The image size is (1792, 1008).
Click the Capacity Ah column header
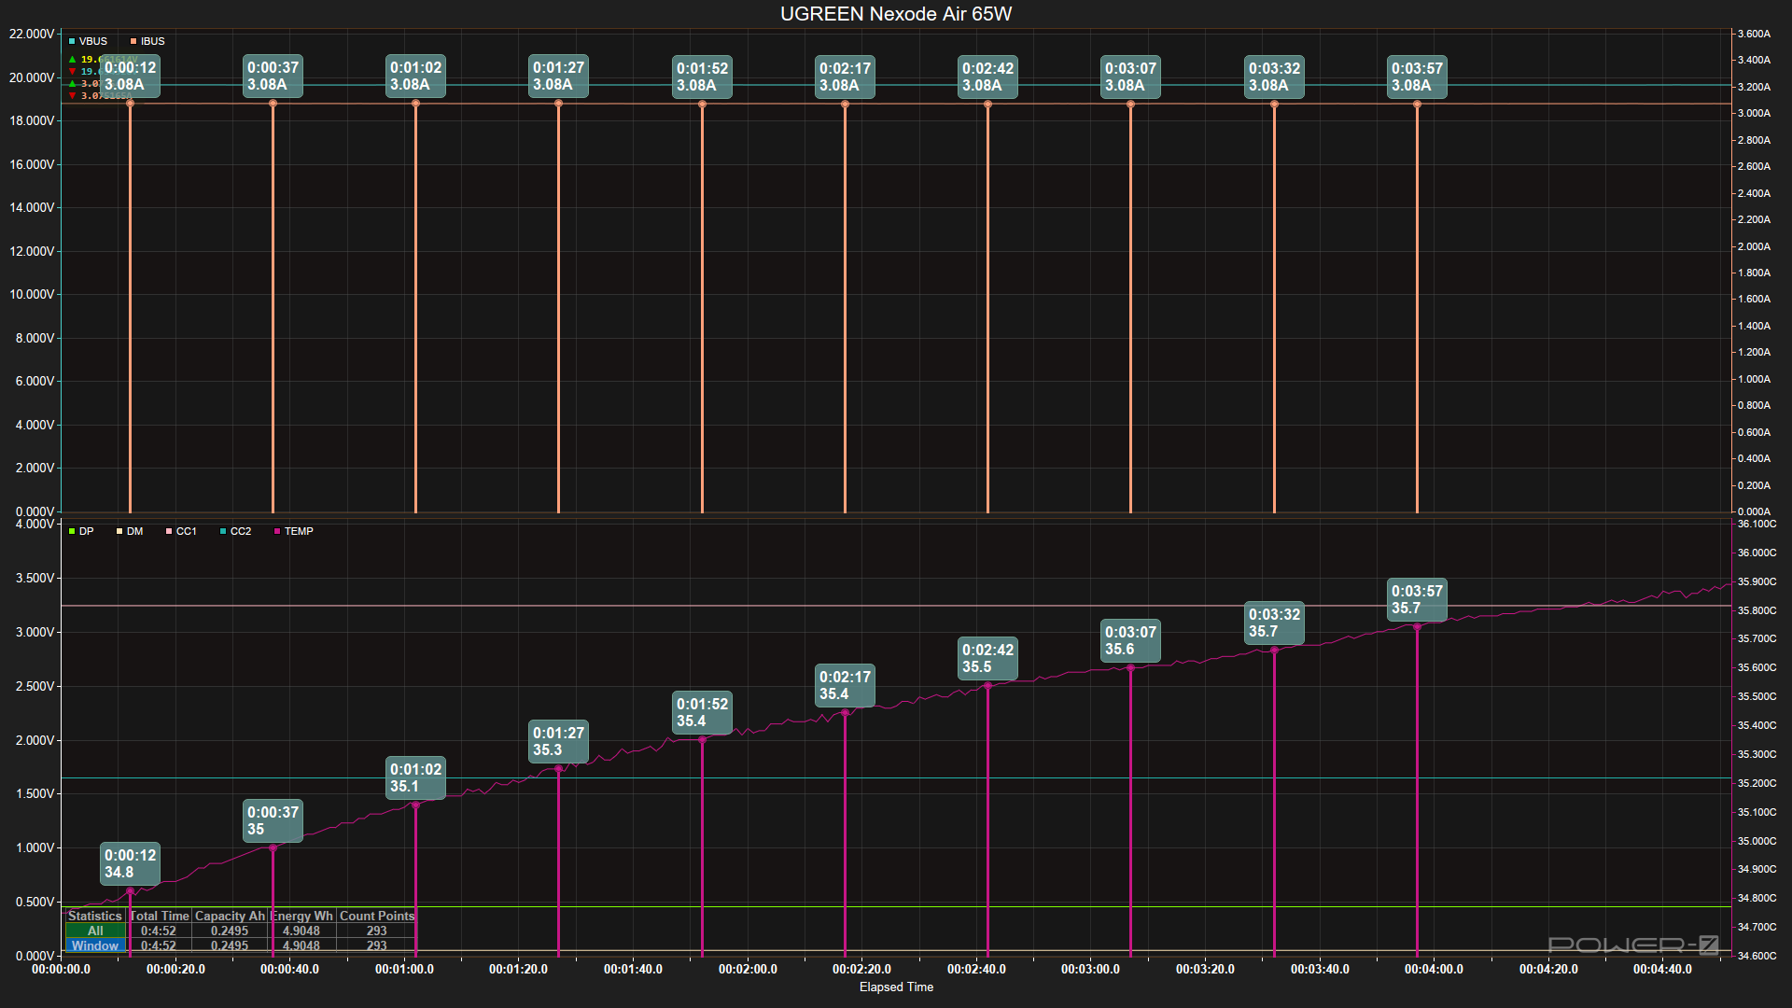click(230, 916)
